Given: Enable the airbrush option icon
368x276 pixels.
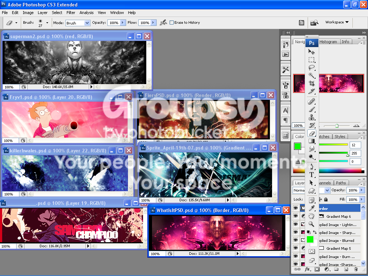Looking at the screenshot, I should tap(163, 23).
